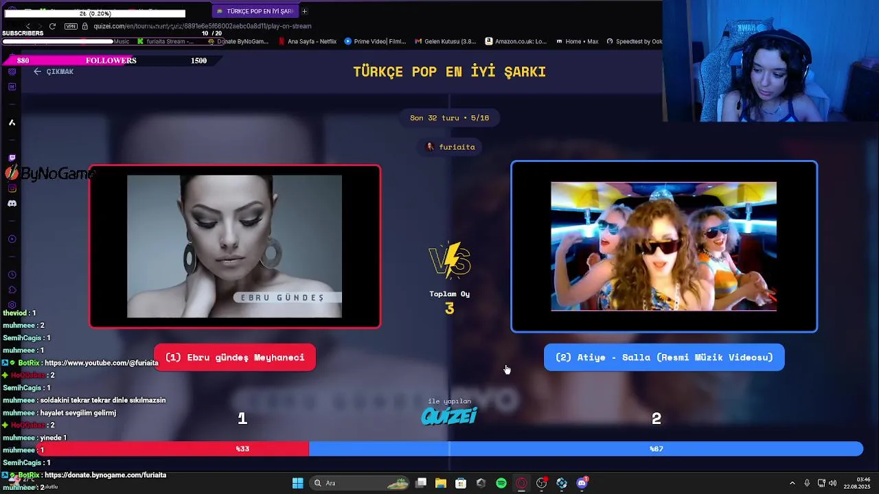The image size is (879, 494).
Task: Vote for (2) Atiye - Salla button
Action: (664, 357)
